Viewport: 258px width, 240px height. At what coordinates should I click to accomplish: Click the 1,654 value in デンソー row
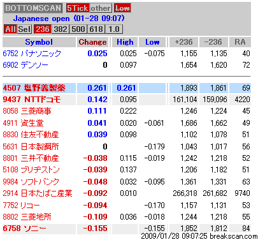[x=189, y=65]
